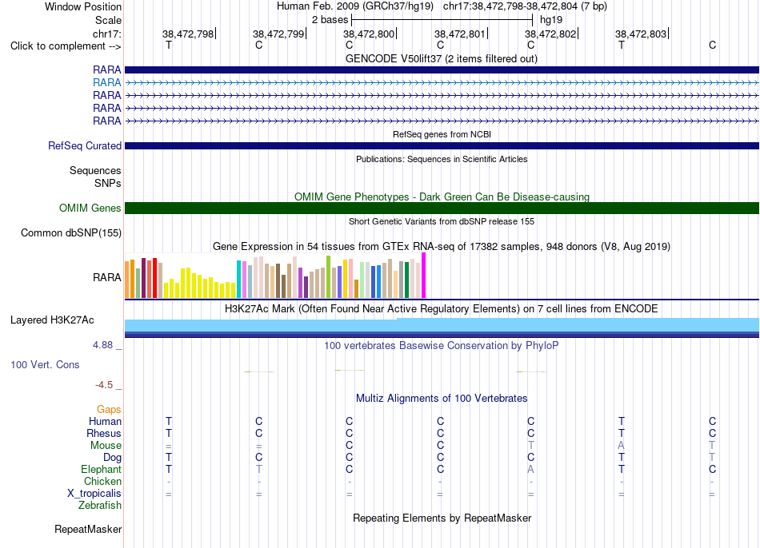The width and height of the screenshot is (760, 548).
Task: Select the Dog alignment row label
Action: 112,458
